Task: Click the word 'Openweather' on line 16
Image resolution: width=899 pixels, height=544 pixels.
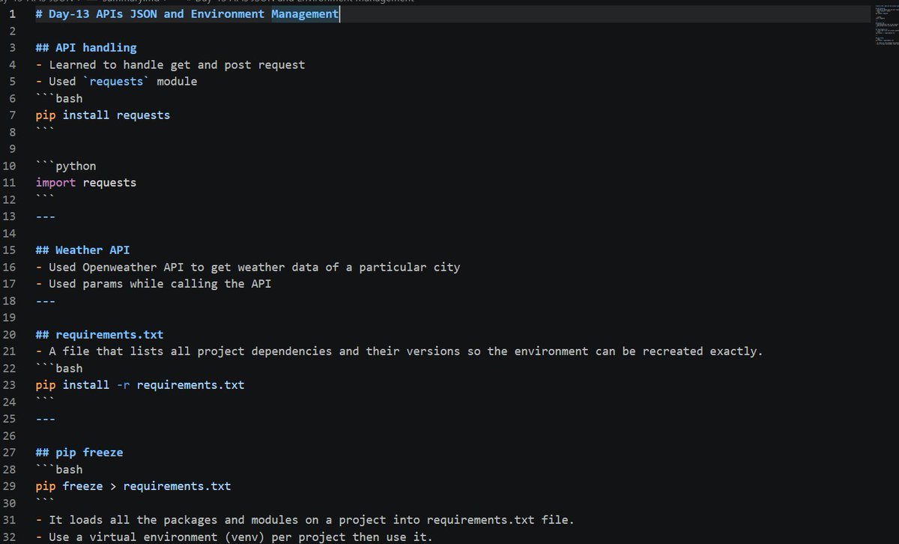Action: point(120,267)
